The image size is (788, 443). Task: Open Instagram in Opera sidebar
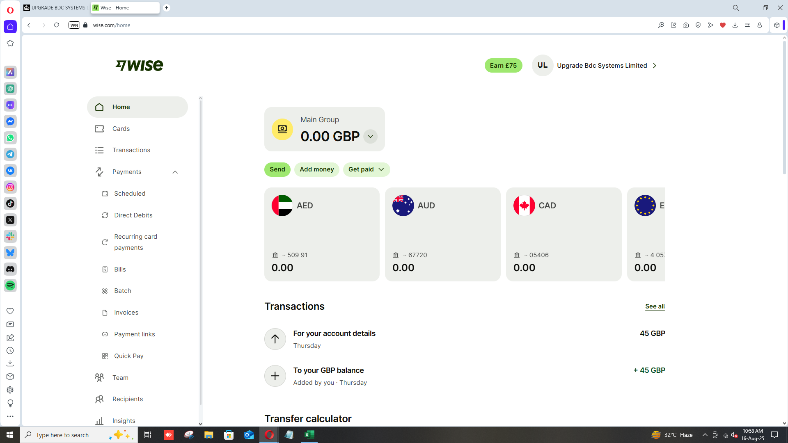(x=10, y=187)
